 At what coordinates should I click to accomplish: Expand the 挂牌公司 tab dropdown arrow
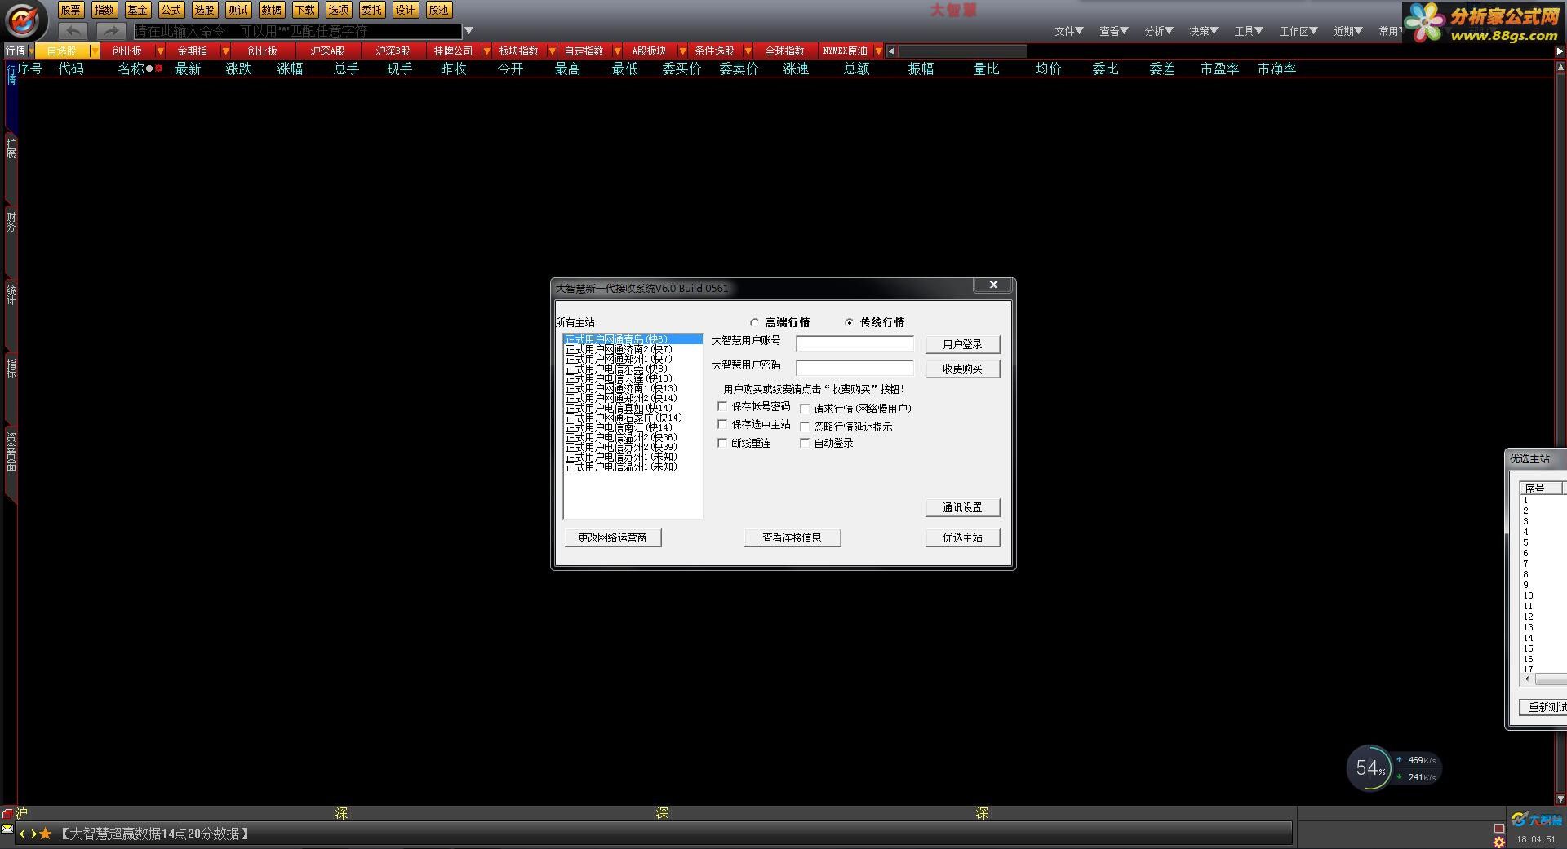pyautogui.click(x=486, y=51)
